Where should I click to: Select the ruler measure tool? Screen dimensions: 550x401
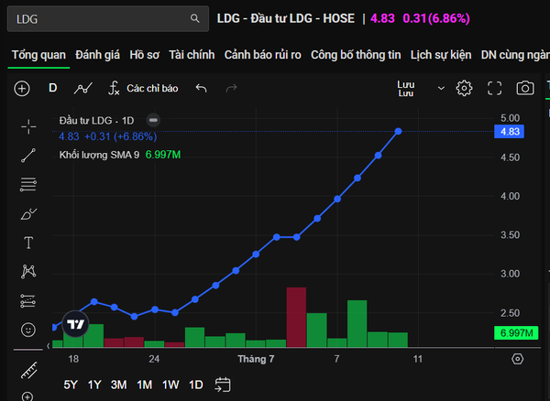coord(29,371)
